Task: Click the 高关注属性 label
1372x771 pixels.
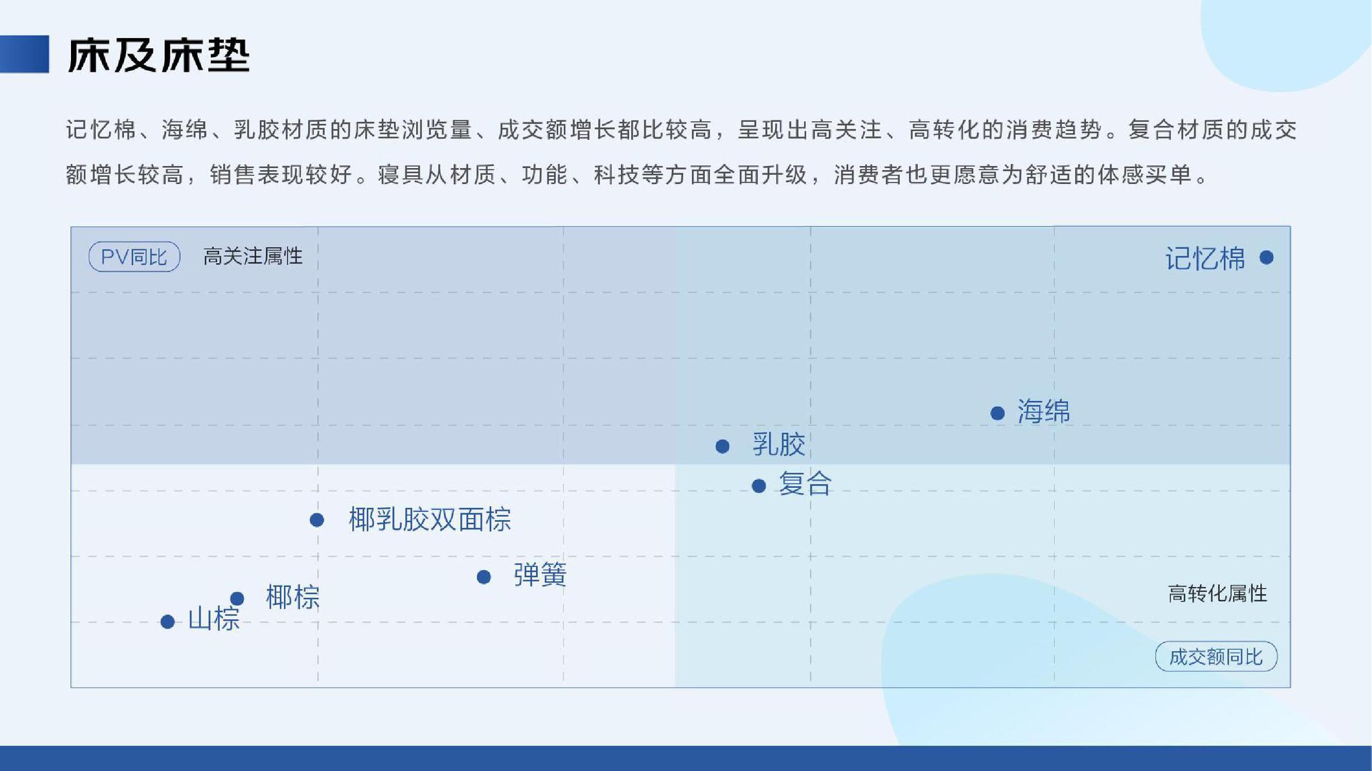Action: click(253, 256)
